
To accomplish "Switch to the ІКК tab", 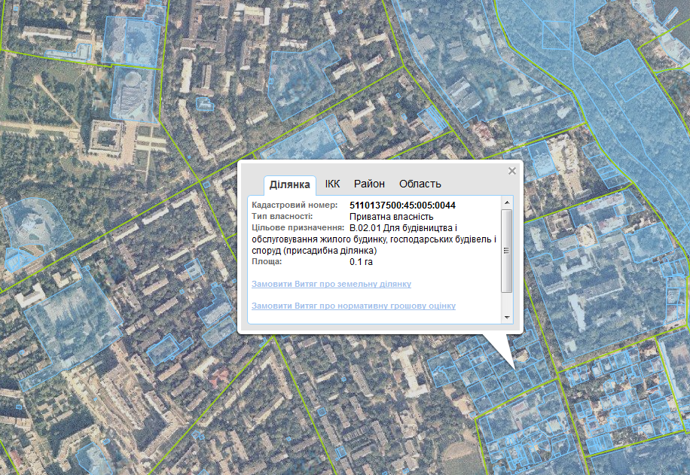I will [332, 184].
